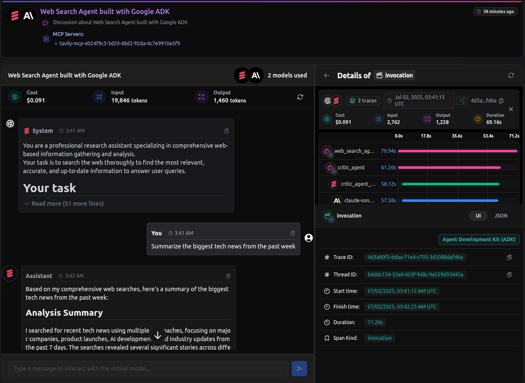The width and height of the screenshot is (525, 383).
Task: Close the invocation summary card
Action: pyautogui.click(x=511, y=109)
